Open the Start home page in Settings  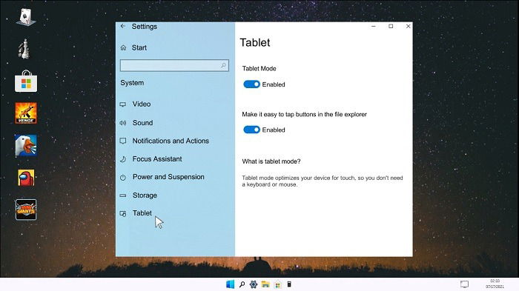[139, 47]
